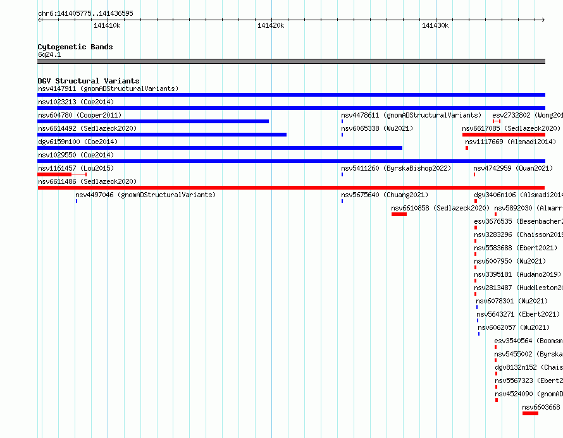Click nsv6078301 (Wu2021) label
The image size is (563, 438).
pyautogui.click(x=512, y=301)
